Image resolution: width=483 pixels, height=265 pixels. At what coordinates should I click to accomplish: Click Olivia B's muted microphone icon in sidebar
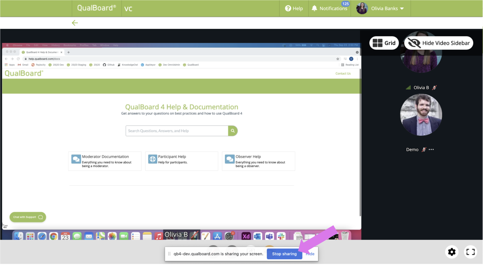click(x=434, y=88)
